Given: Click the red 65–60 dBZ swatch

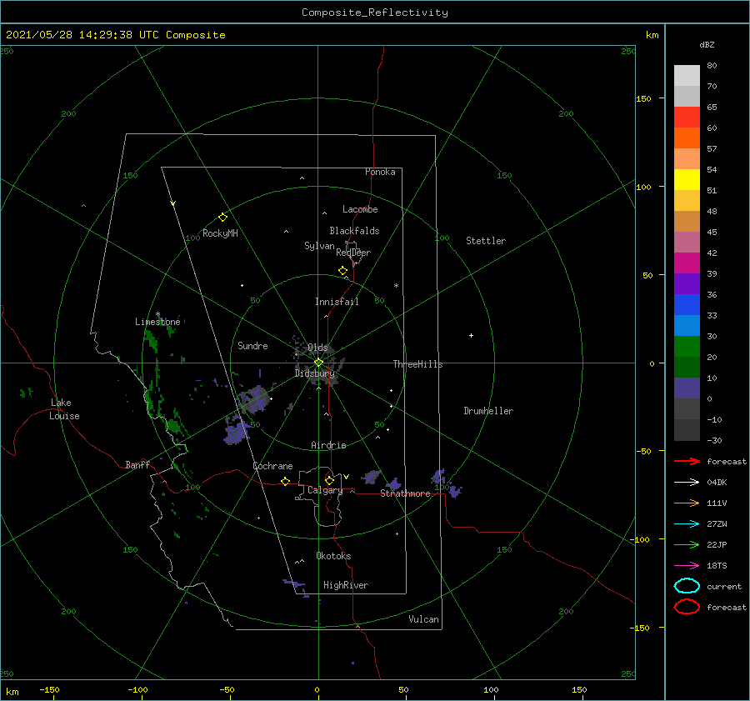Looking at the screenshot, I should pos(687,118).
